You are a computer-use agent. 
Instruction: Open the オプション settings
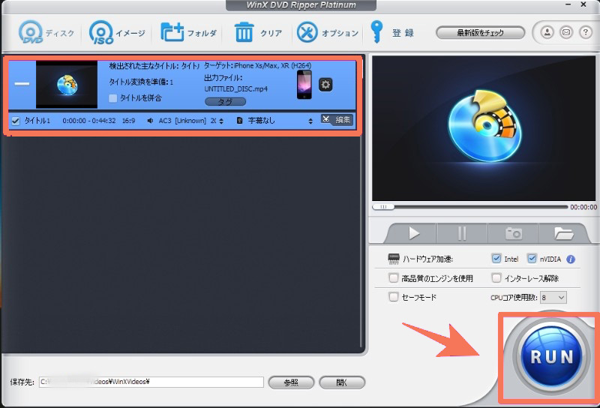pyautogui.click(x=328, y=33)
